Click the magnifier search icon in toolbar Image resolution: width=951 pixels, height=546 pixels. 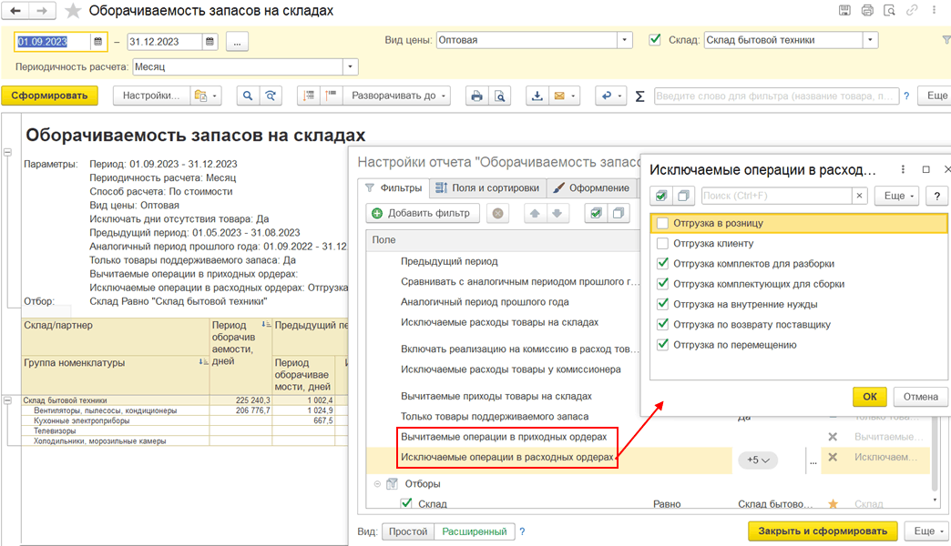[x=247, y=96]
